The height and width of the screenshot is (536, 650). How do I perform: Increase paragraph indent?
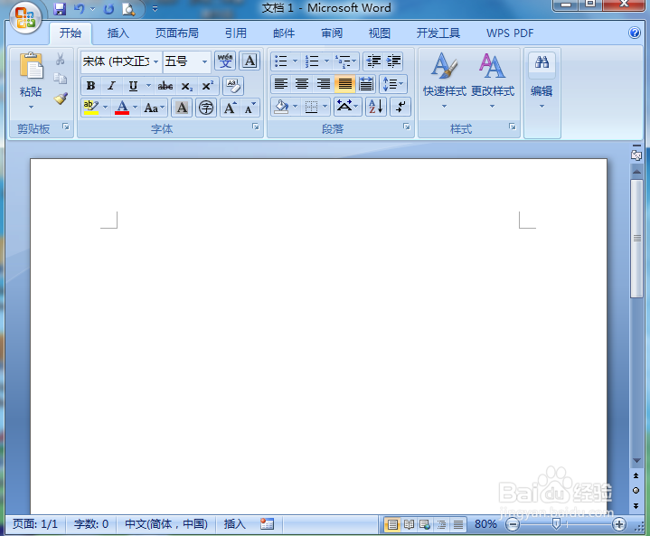tap(393, 61)
